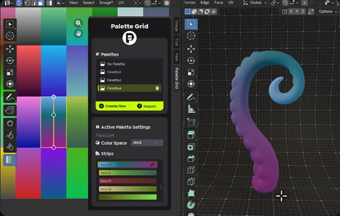The width and height of the screenshot is (340, 216).
Task: Select the Add Cube tool in 3D viewport
Action: (x=191, y=122)
